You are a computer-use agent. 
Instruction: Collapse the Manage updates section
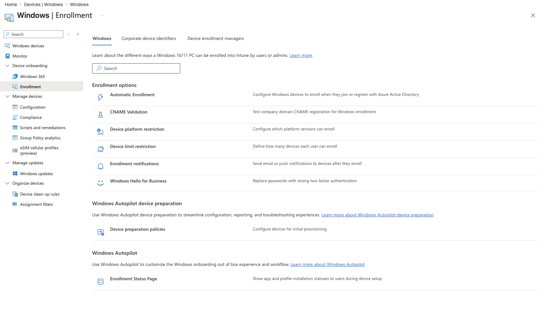pyautogui.click(x=7, y=163)
